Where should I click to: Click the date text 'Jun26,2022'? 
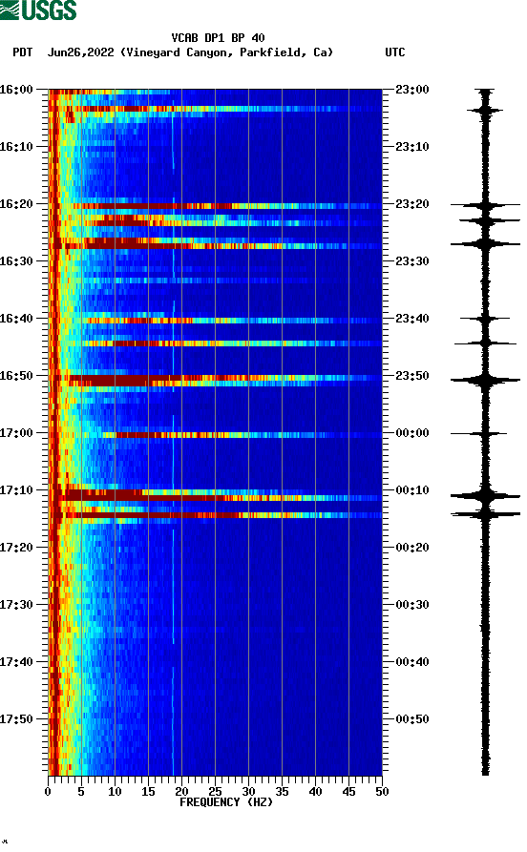(x=81, y=52)
